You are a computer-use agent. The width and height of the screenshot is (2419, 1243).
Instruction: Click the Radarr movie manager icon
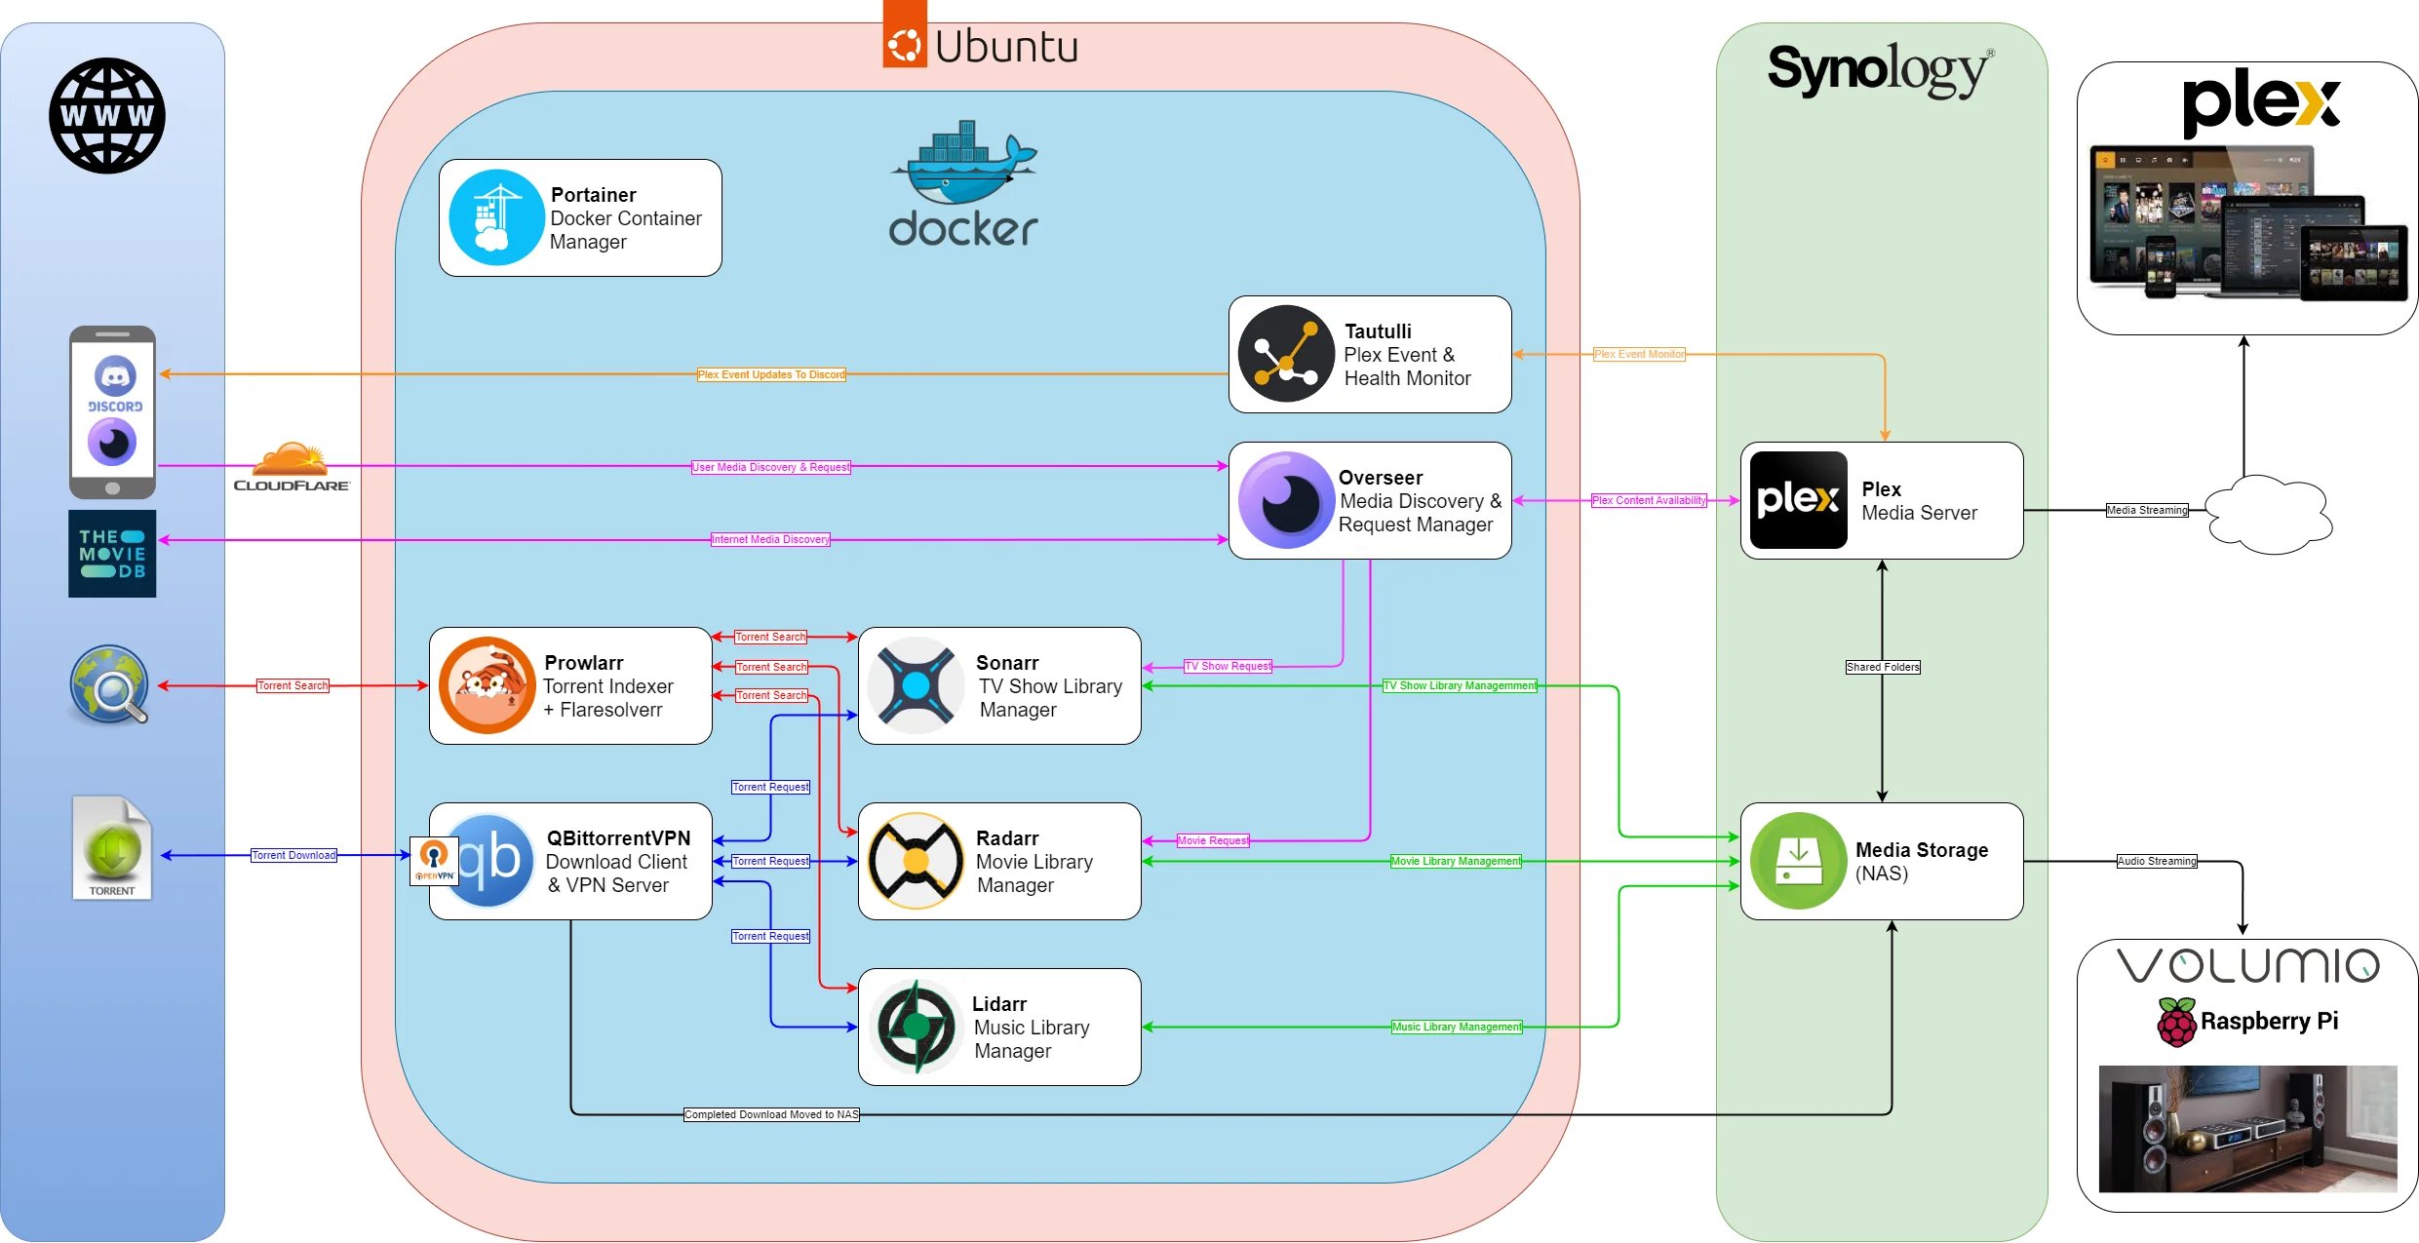click(915, 861)
